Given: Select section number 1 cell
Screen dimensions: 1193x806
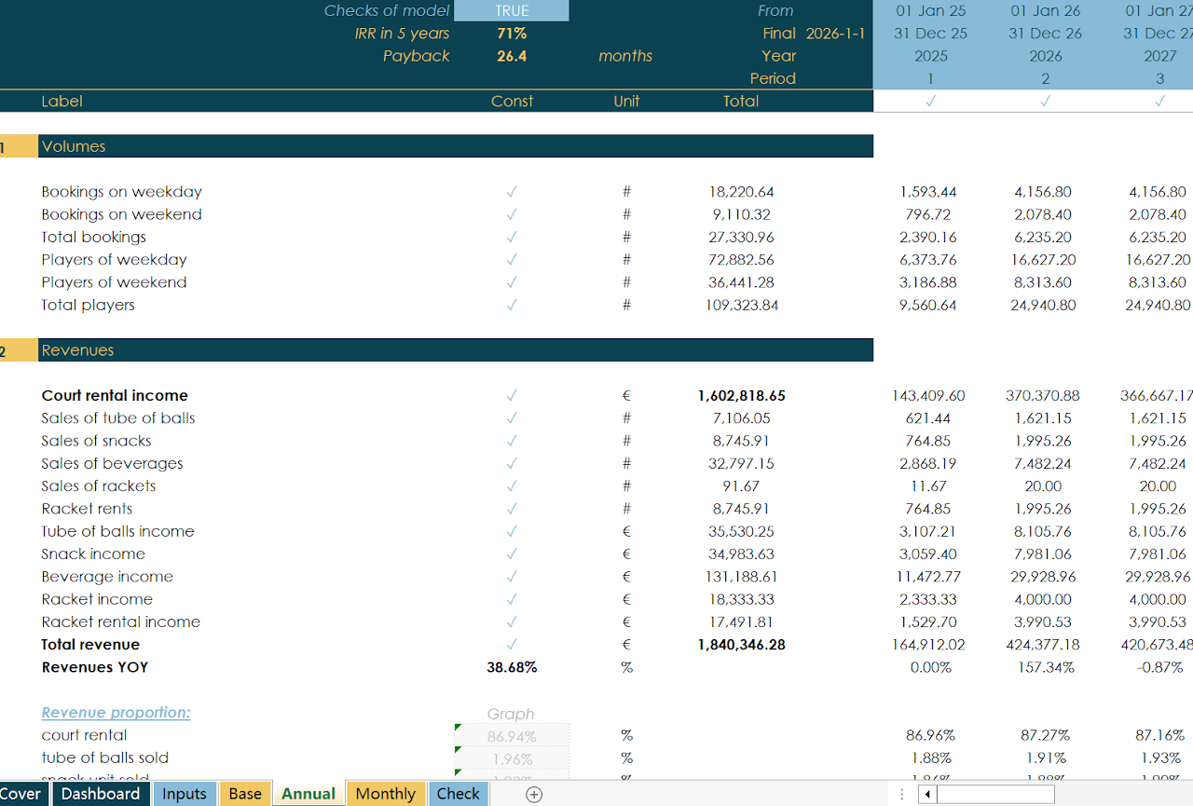Looking at the screenshot, I should coord(19,146).
